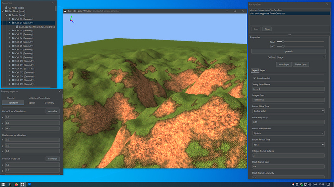The image size is (334, 187).
Task: Click the Insert Layer button
Action: pos(284,64)
